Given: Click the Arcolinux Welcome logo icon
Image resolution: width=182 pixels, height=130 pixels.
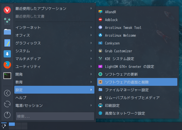Looking at the screenshot, I should click(x=100, y=35).
